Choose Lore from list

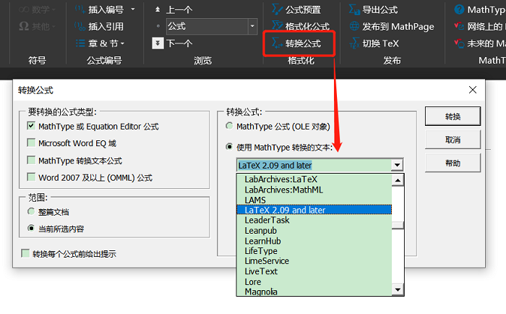pos(314,281)
